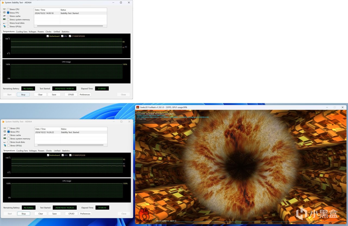Click the Elapsed Time value 01:00:02
Viewport: 348px width, 226px height.
pyautogui.click(x=102, y=88)
